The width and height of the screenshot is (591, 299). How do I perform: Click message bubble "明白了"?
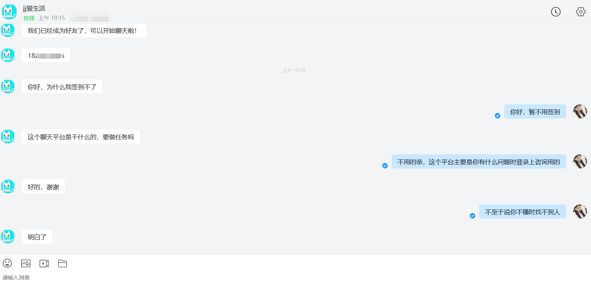click(x=37, y=237)
